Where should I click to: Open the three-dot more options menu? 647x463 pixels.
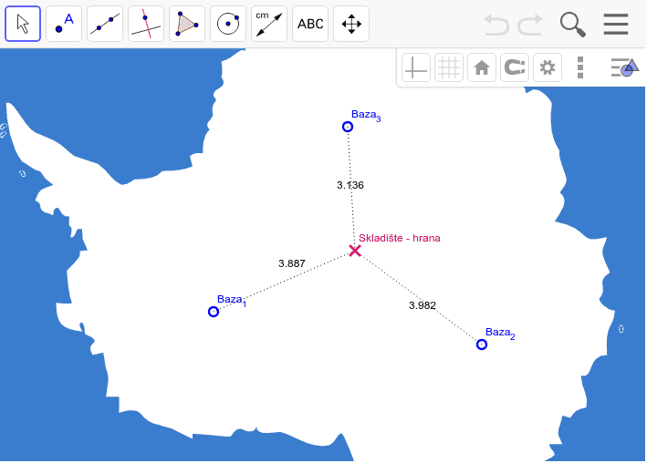[x=580, y=67]
